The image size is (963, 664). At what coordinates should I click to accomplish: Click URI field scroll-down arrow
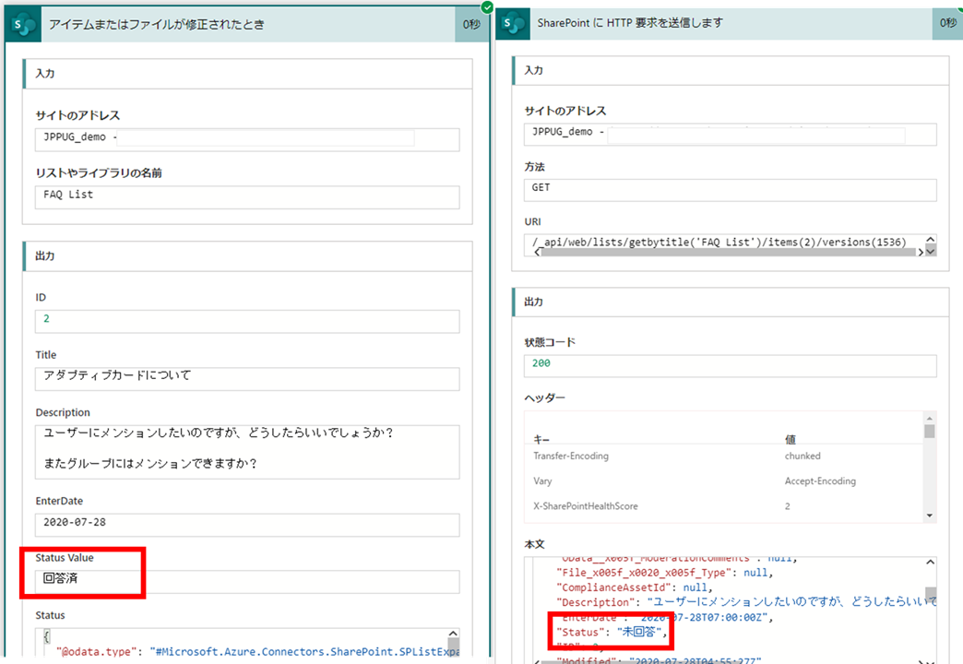tap(931, 251)
